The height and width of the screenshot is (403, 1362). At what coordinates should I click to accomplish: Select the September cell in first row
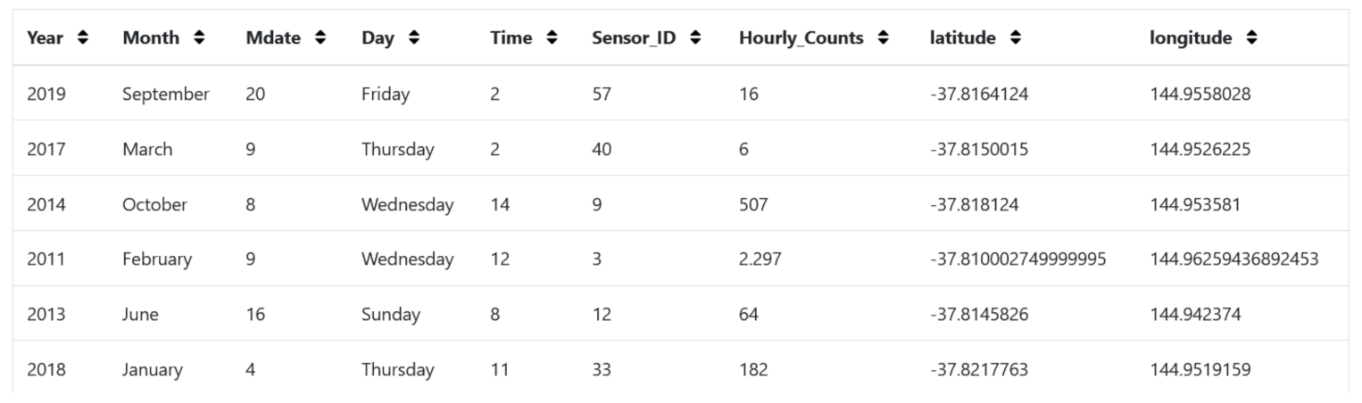coord(166,94)
